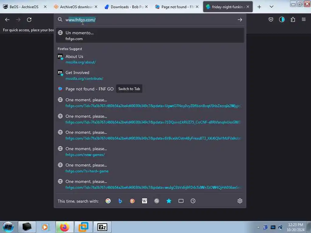
Task: Open a new tab with plus button
Action: coord(259,7)
